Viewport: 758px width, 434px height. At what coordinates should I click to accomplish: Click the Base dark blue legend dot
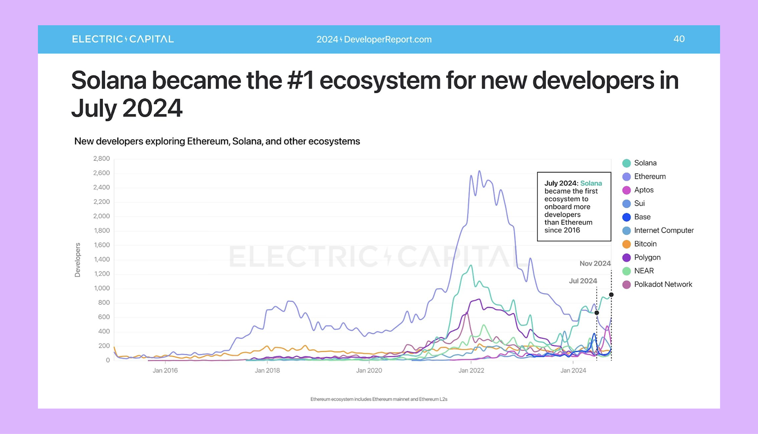pos(626,217)
